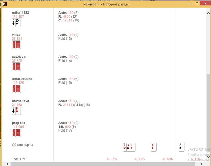
Task: Click propolis's SB: 600 (9) action
Action: pos(67,127)
